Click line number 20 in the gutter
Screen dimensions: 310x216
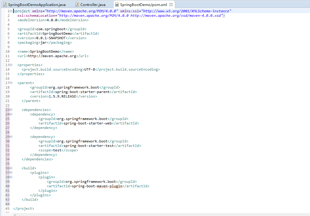(x=7, y=96)
